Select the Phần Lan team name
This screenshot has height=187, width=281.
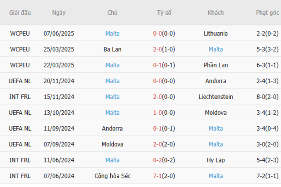pyautogui.click(x=216, y=65)
